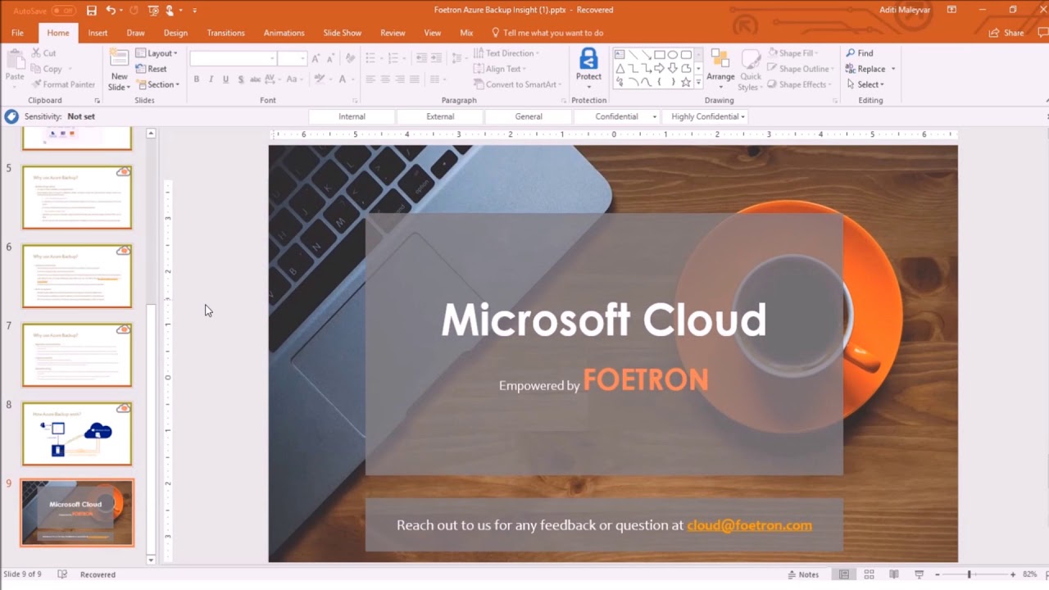The image size is (1049, 590).
Task: Click the cloud@foetron.com link on slide
Action: tap(749, 525)
